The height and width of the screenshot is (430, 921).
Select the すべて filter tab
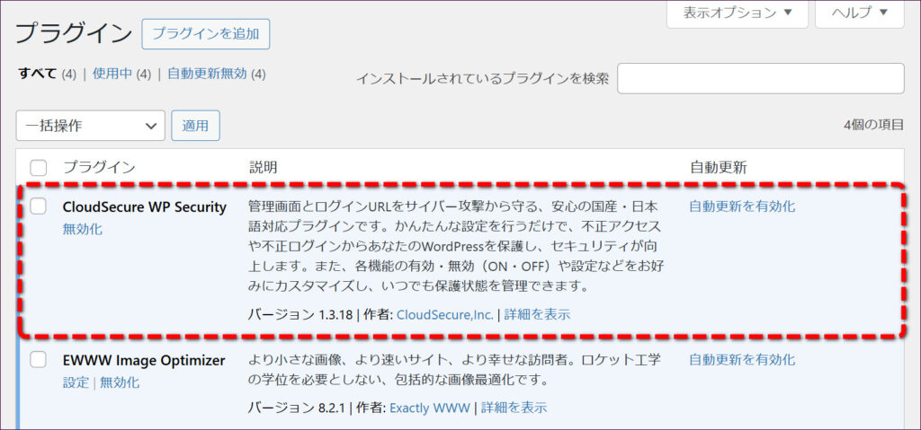point(38,74)
